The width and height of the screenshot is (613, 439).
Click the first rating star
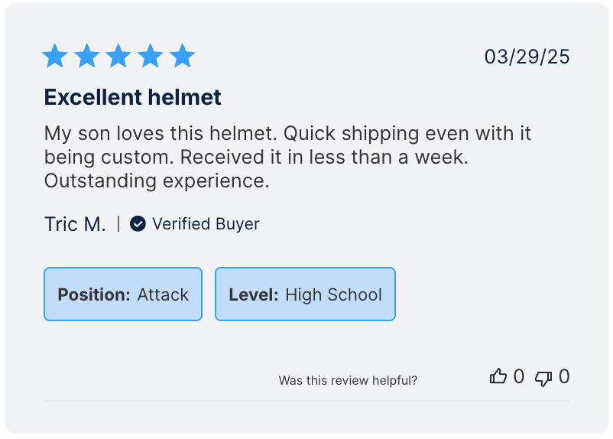point(55,56)
